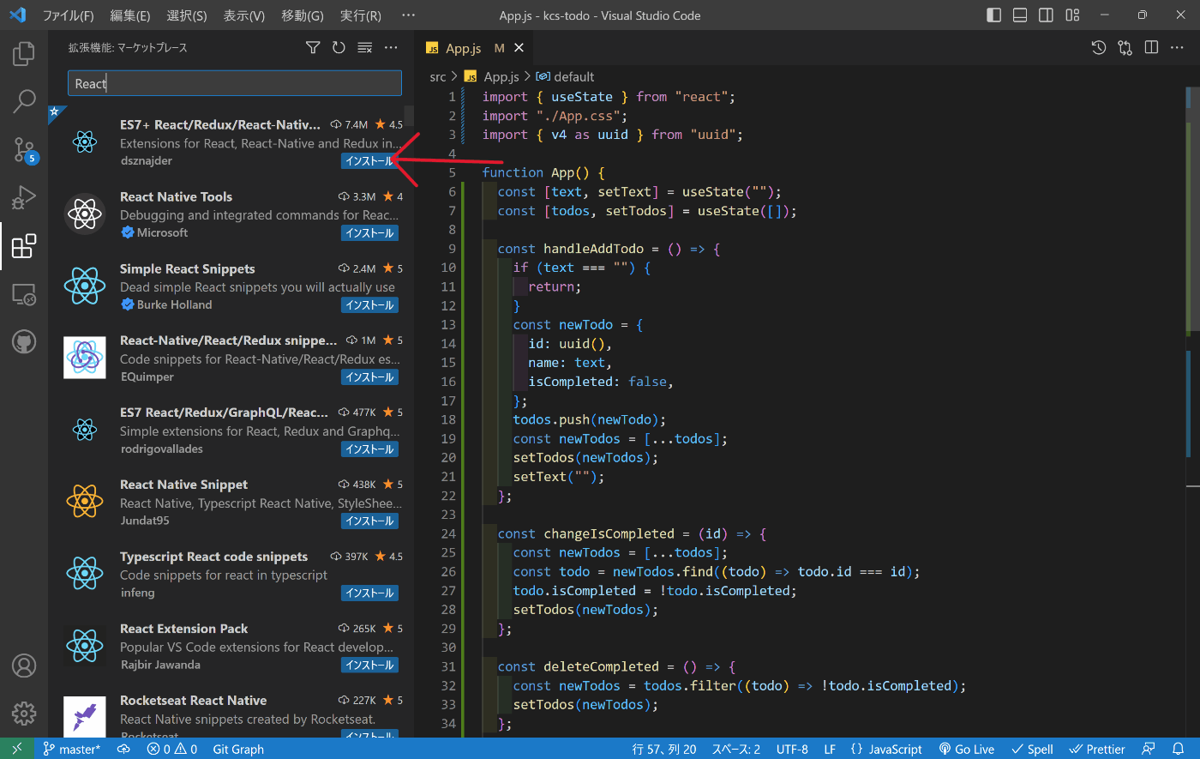Open the Settings gear icon

pyautogui.click(x=23, y=713)
